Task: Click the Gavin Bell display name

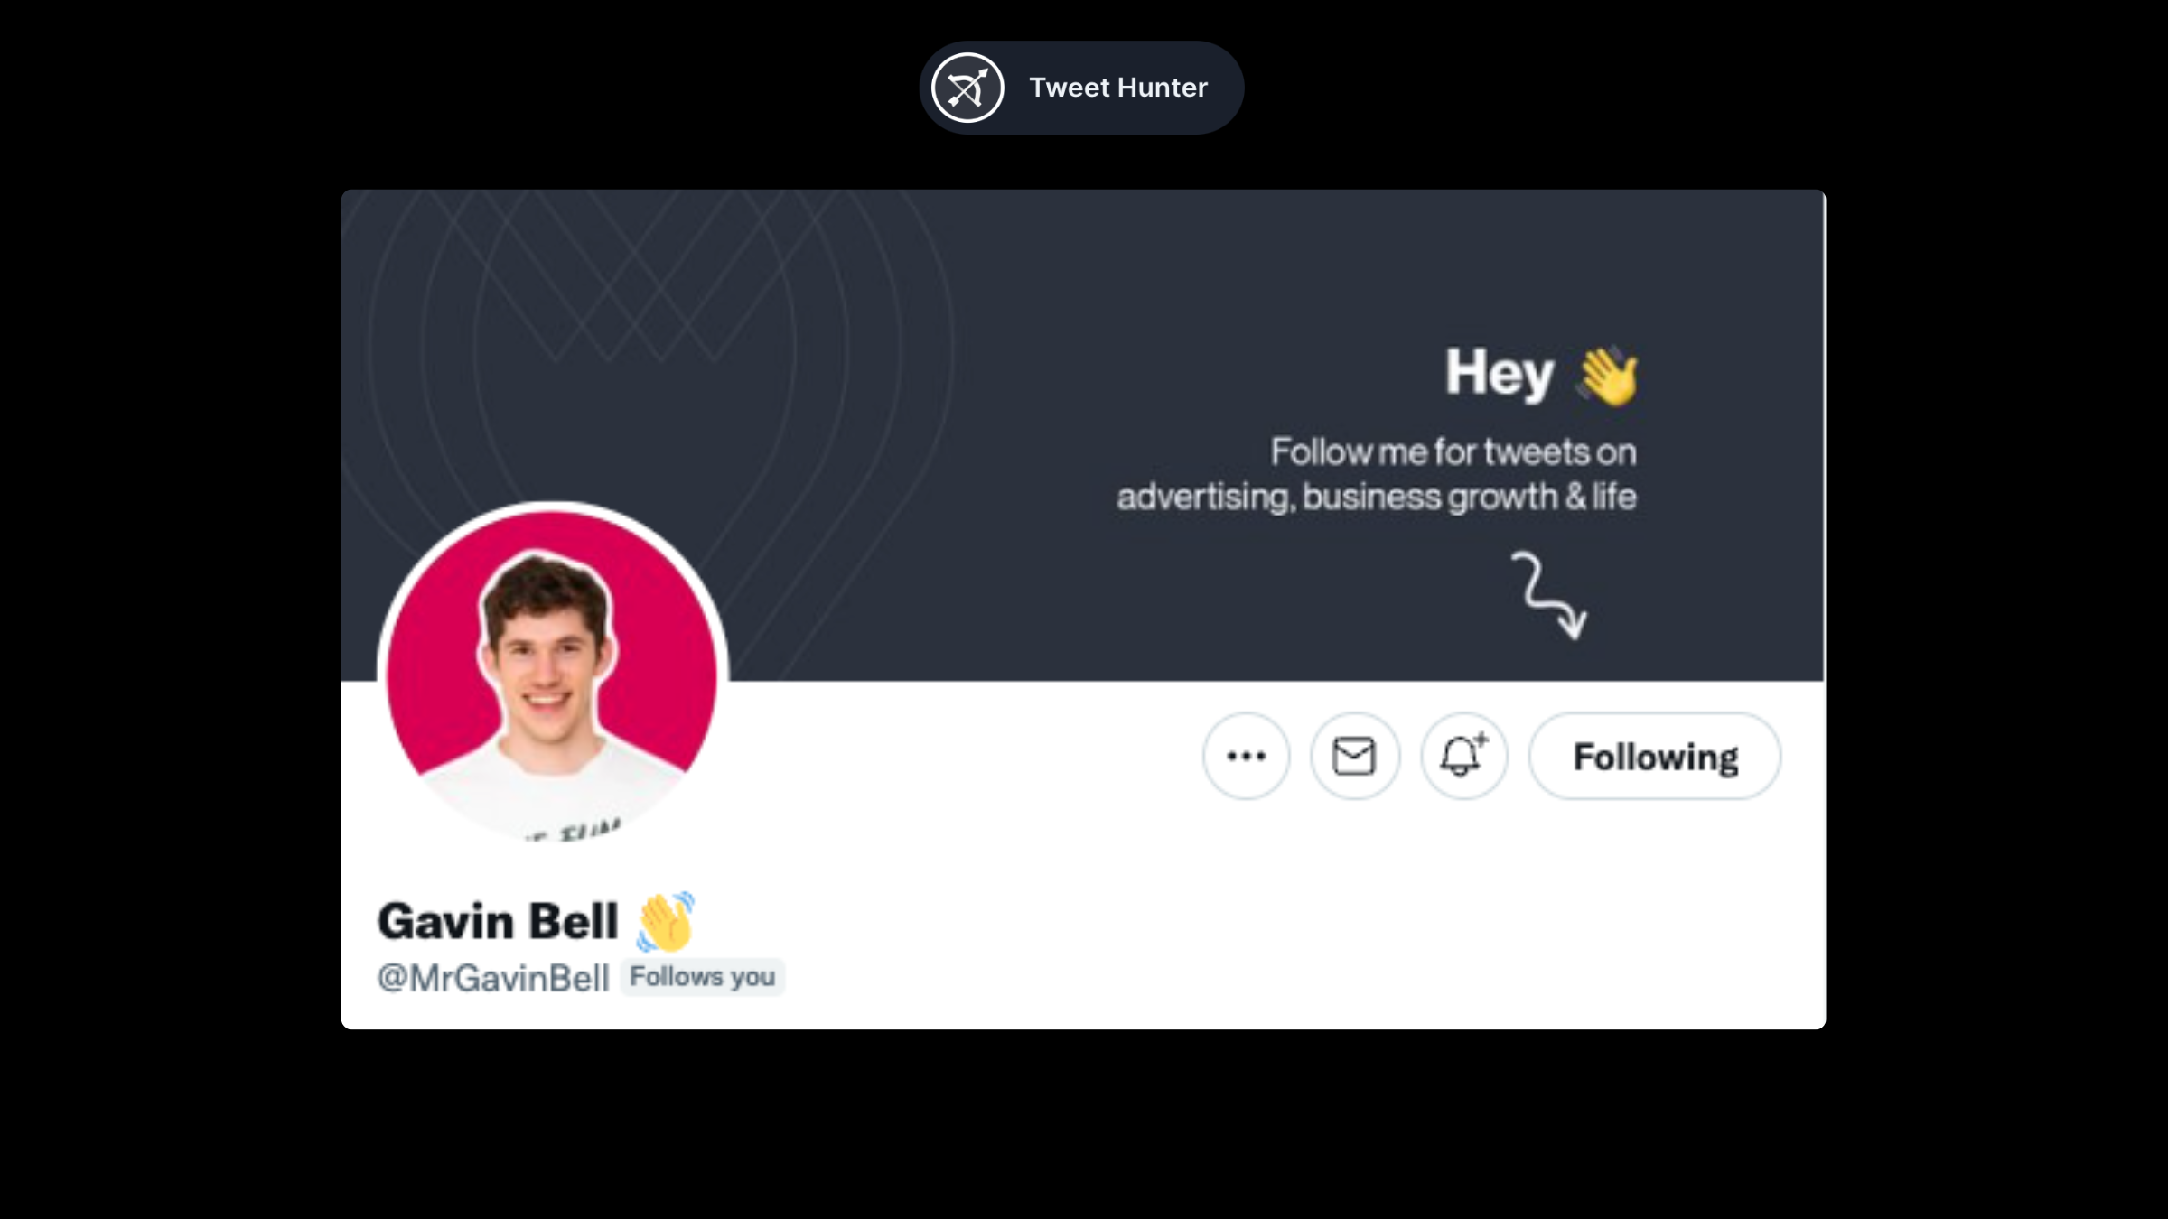Action: [498, 921]
